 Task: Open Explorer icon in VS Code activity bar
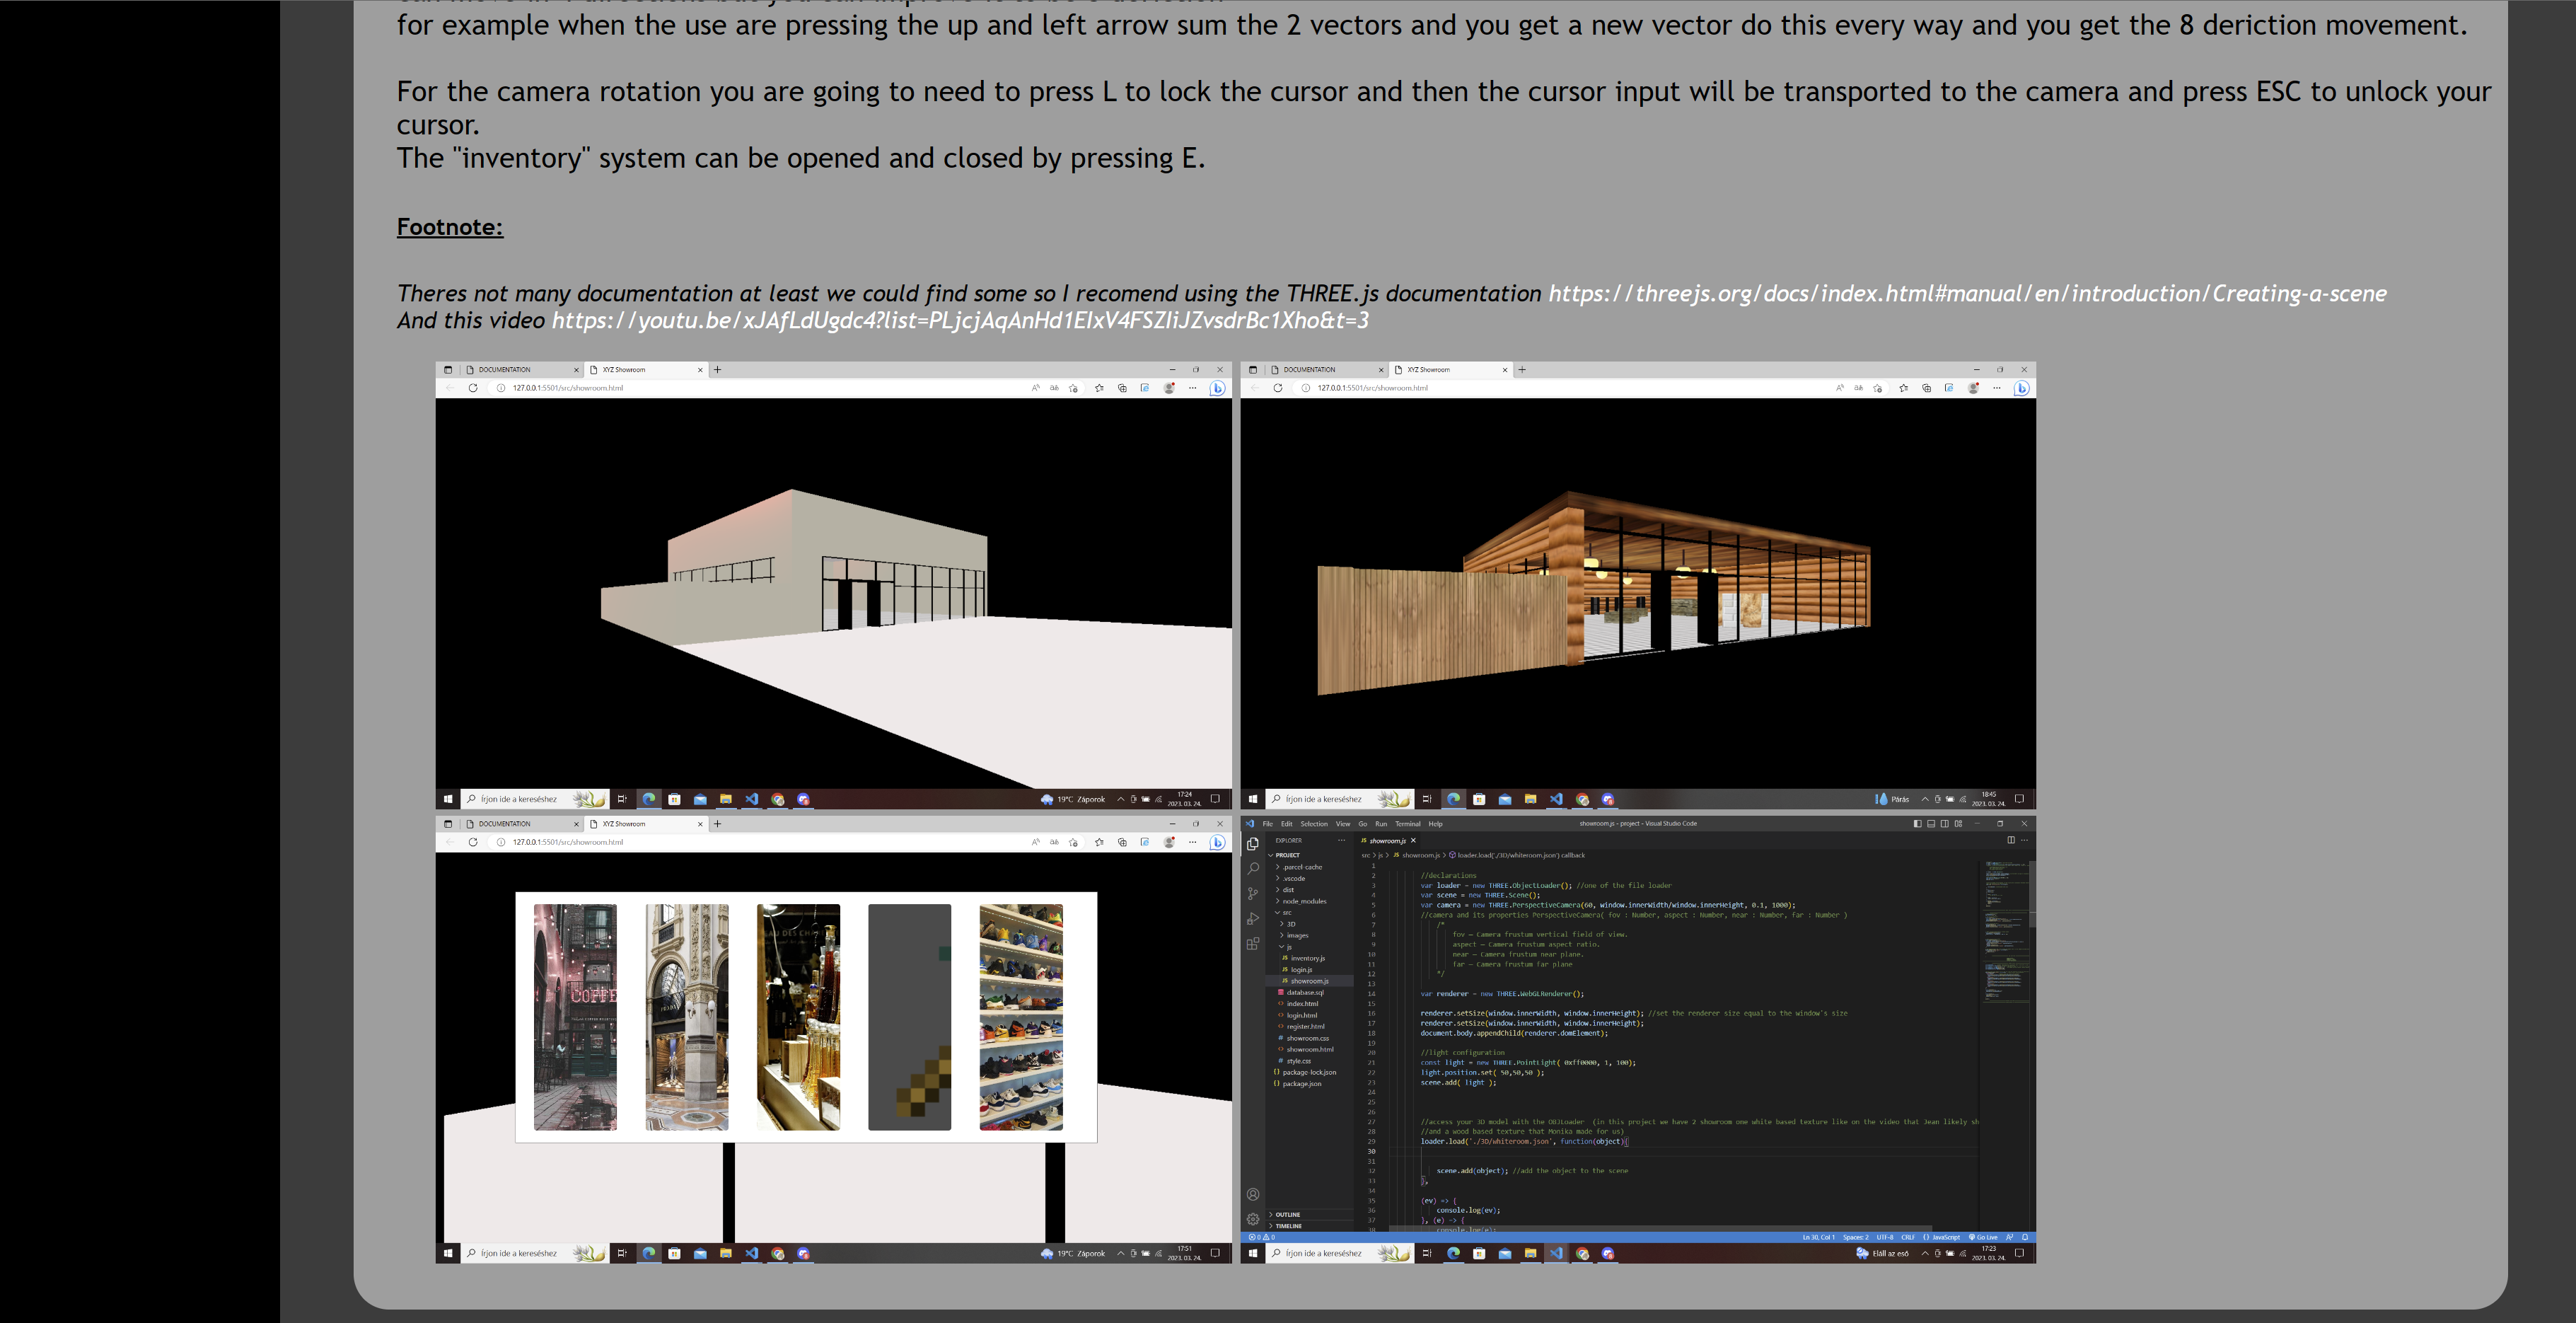tap(1252, 844)
